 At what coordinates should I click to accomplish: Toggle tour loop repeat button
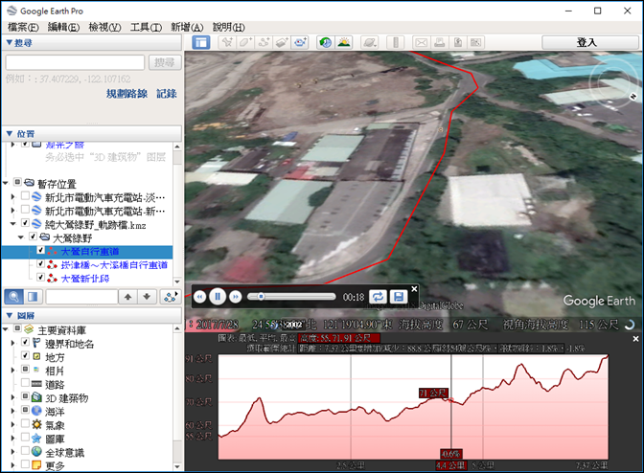coord(378,297)
